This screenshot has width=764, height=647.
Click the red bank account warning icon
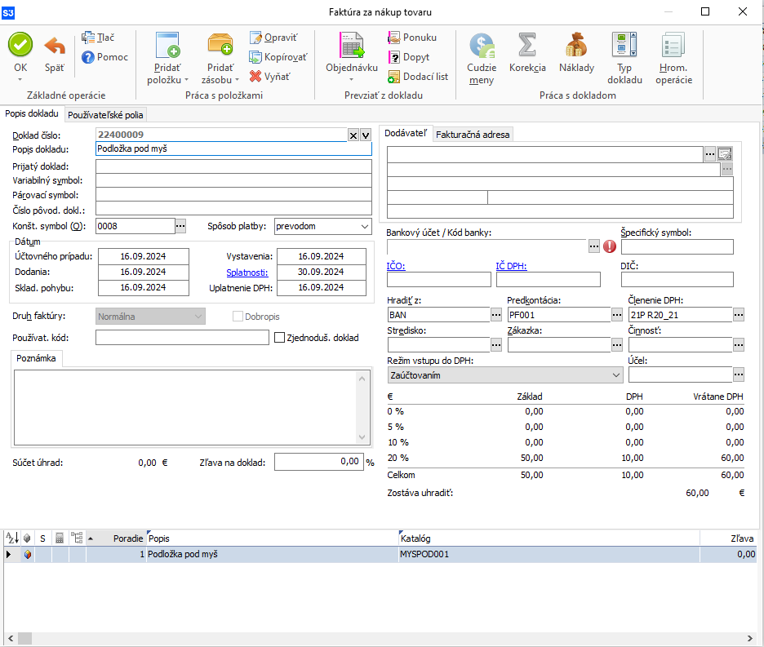pos(610,246)
